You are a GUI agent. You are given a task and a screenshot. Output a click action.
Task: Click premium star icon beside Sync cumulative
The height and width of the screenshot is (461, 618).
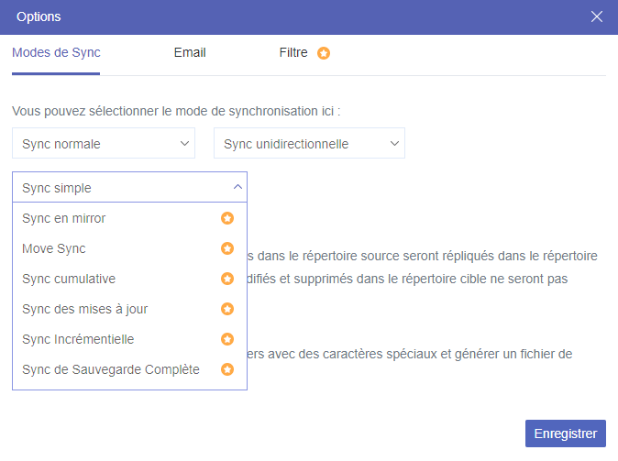(227, 279)
